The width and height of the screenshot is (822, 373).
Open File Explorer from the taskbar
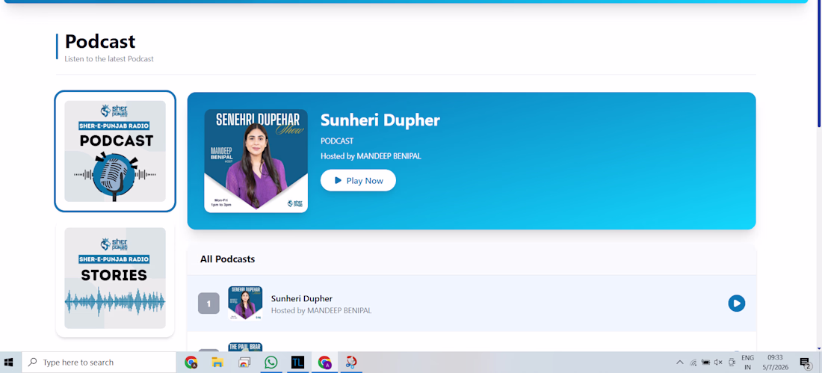[217, 362]
